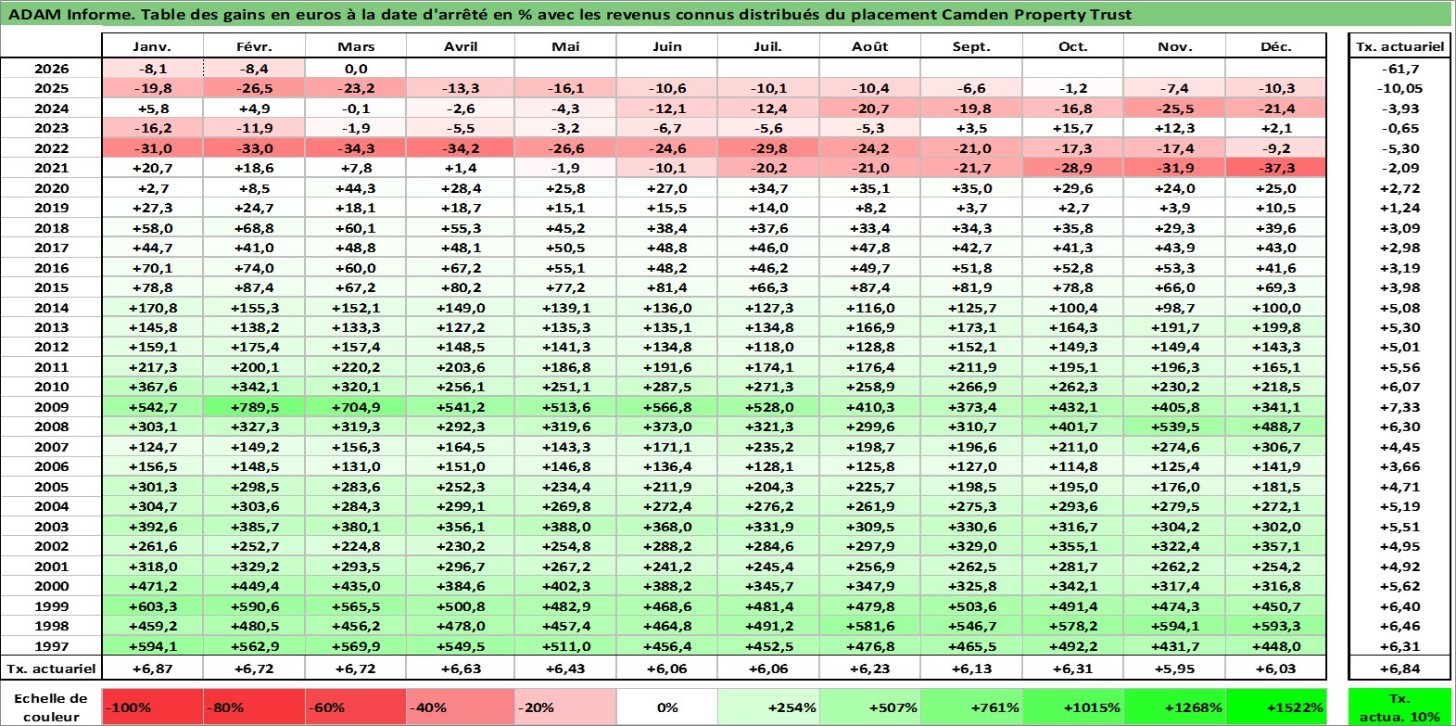Click the 'Echelle de couleur' legend label
This screenshot has height=726, width=1456.
point(51,707)
